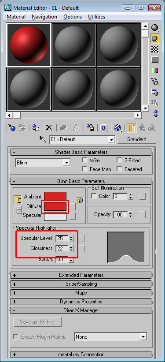Click the Specular Level value field
The width and height of the screenshot is (165, 362).
pos(62,238)
